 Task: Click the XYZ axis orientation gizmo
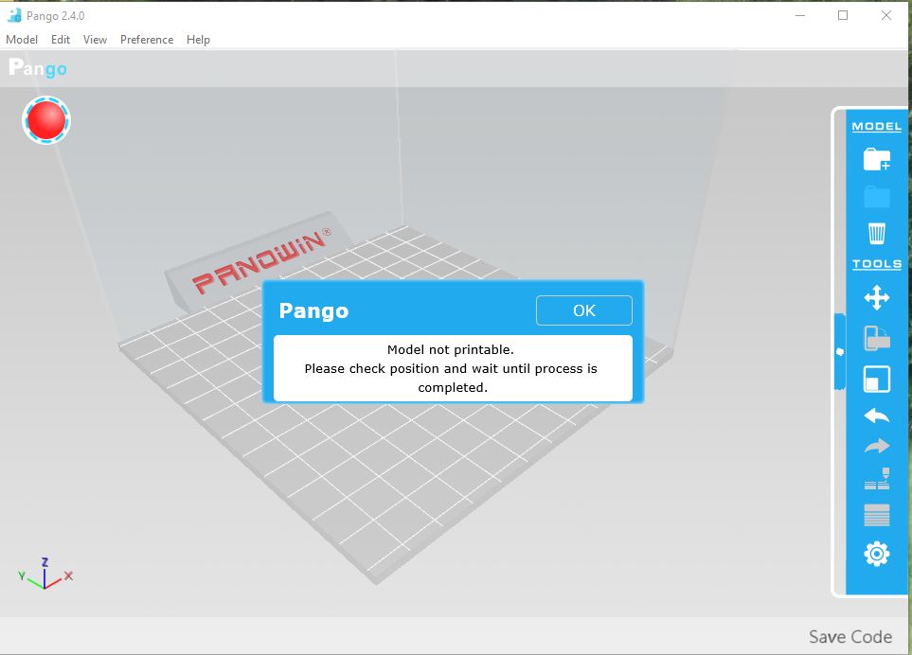point(45,574)
